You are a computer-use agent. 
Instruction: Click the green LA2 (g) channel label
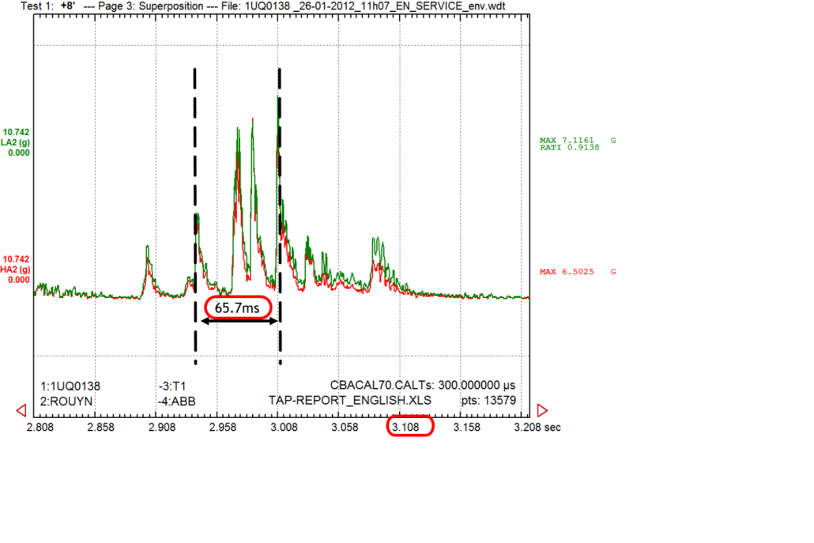click(16, 142)
